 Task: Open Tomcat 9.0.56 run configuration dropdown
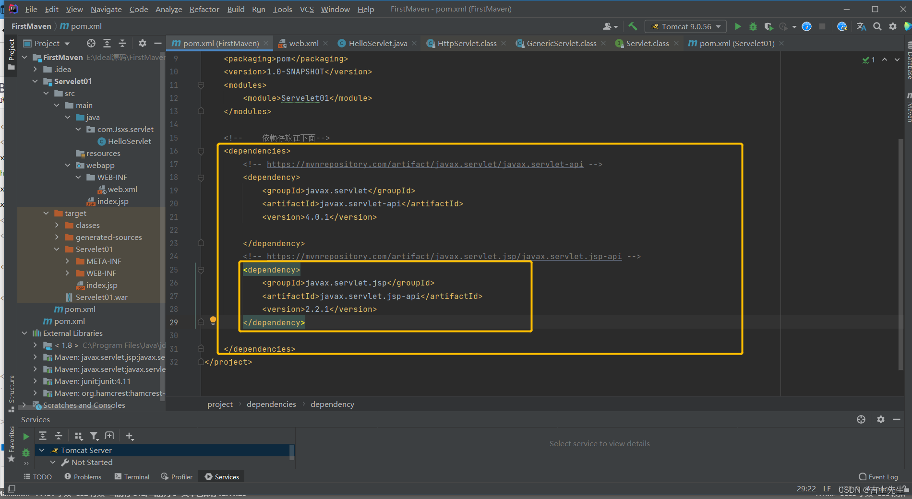point(685,26)
